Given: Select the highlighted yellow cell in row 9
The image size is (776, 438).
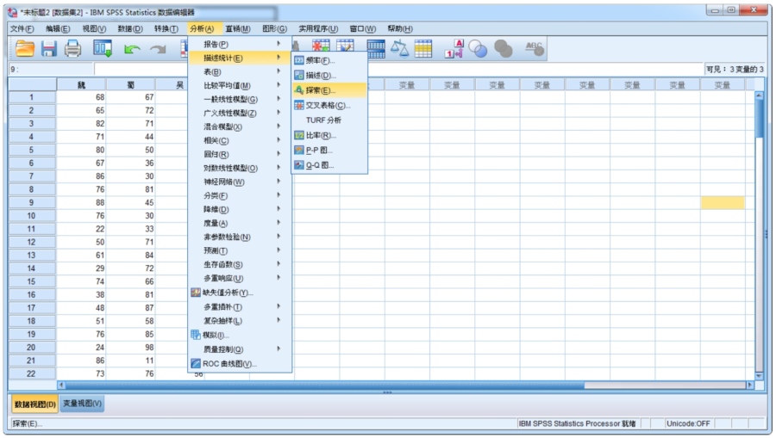Looking at the screenshot, I should coord(723,202).
